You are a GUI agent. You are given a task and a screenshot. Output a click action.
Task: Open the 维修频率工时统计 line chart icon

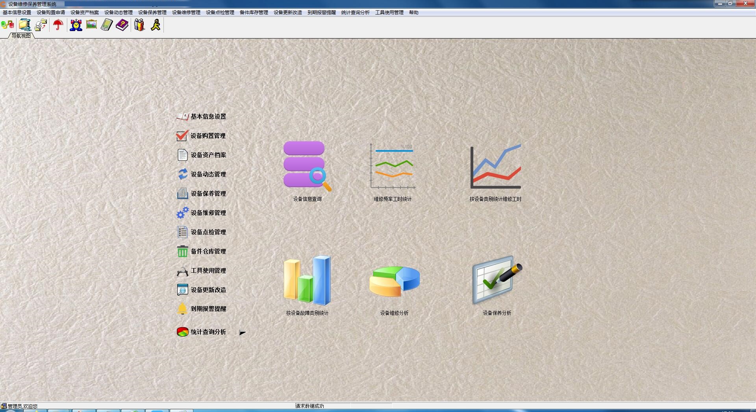pos(393,167)
